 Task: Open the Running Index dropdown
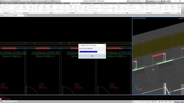coord(106,8)
